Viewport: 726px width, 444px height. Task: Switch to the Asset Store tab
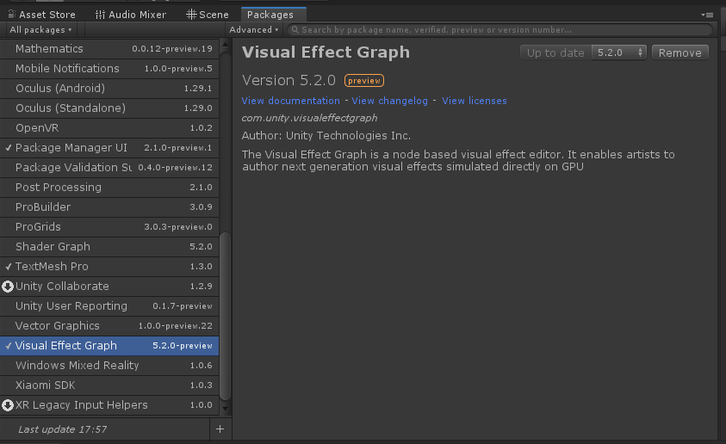pyautogui.click(x=43, y=15)
